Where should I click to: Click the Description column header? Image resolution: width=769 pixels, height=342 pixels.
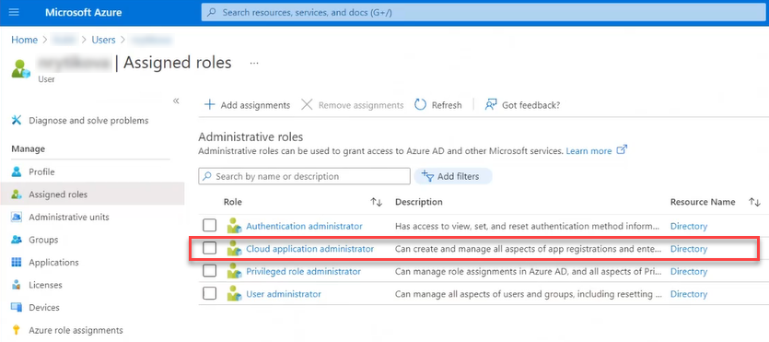(419, 202)
